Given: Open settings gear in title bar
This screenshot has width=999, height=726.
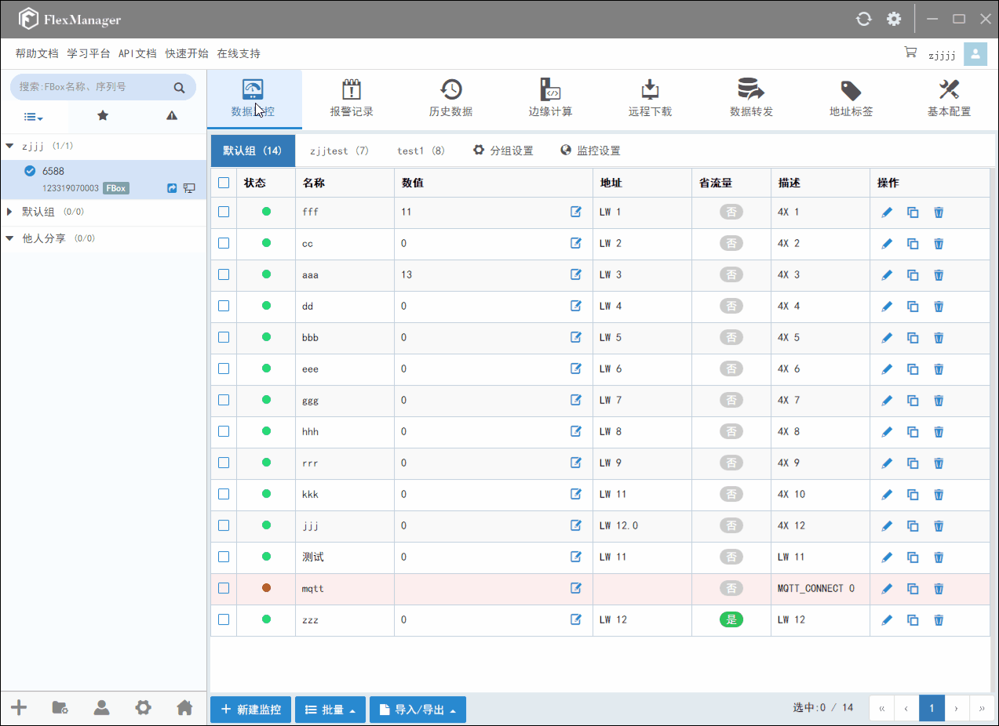Looking at the screenshot, I should coord(894,19).
